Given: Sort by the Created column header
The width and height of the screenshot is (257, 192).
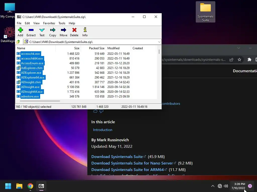Looking at the screenshot, I should click(x=143, y=48).
